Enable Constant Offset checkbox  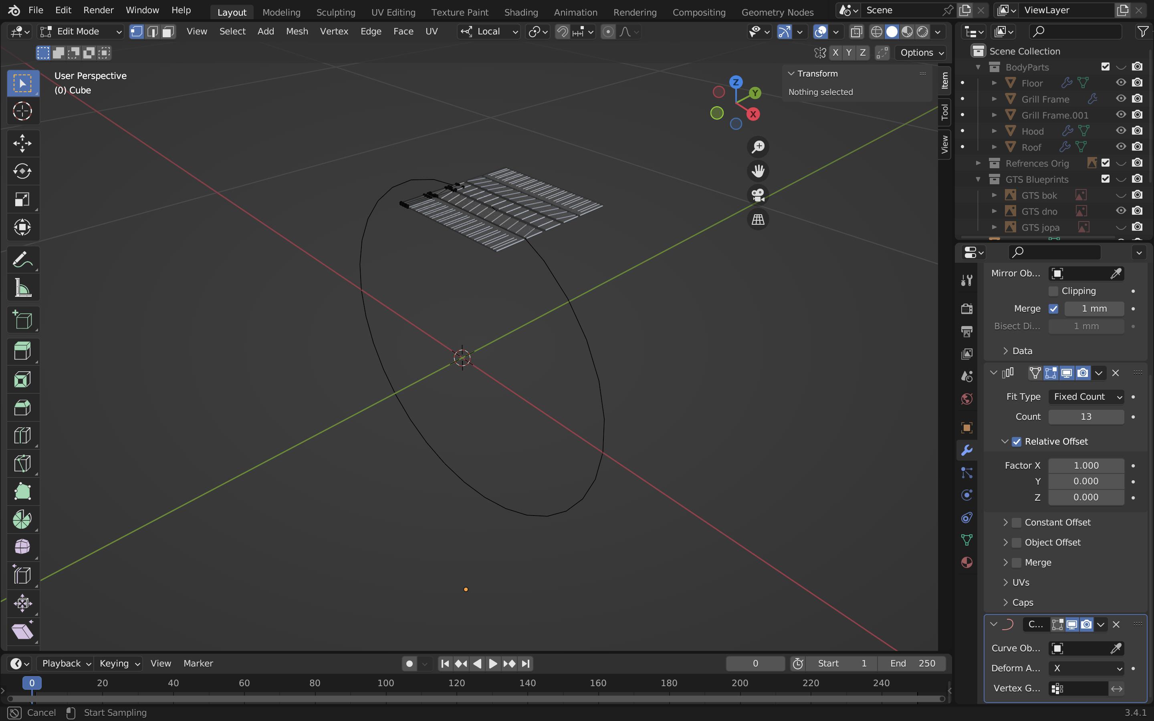[1017, 523]
